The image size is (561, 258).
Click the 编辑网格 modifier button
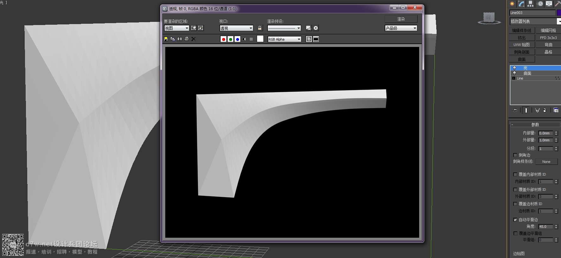coord(548,30)
